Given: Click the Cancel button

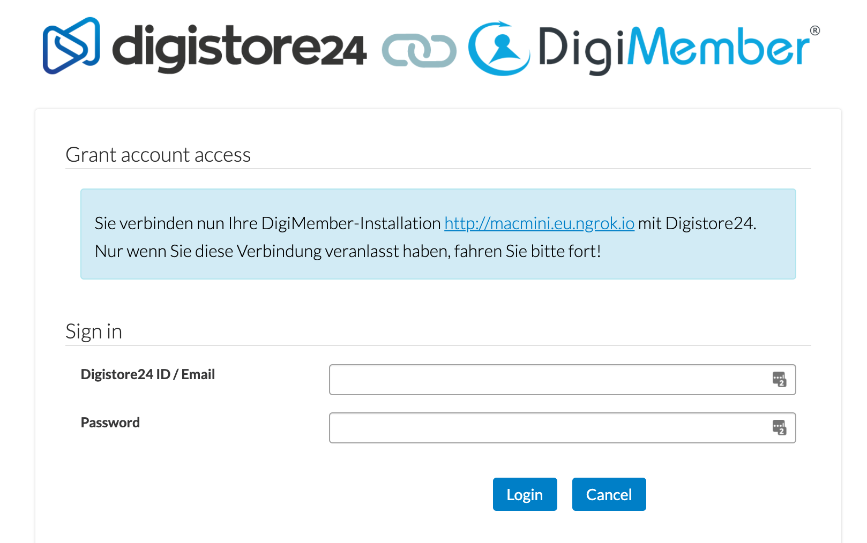Looking at the screenshot, I should pos(609,494).
